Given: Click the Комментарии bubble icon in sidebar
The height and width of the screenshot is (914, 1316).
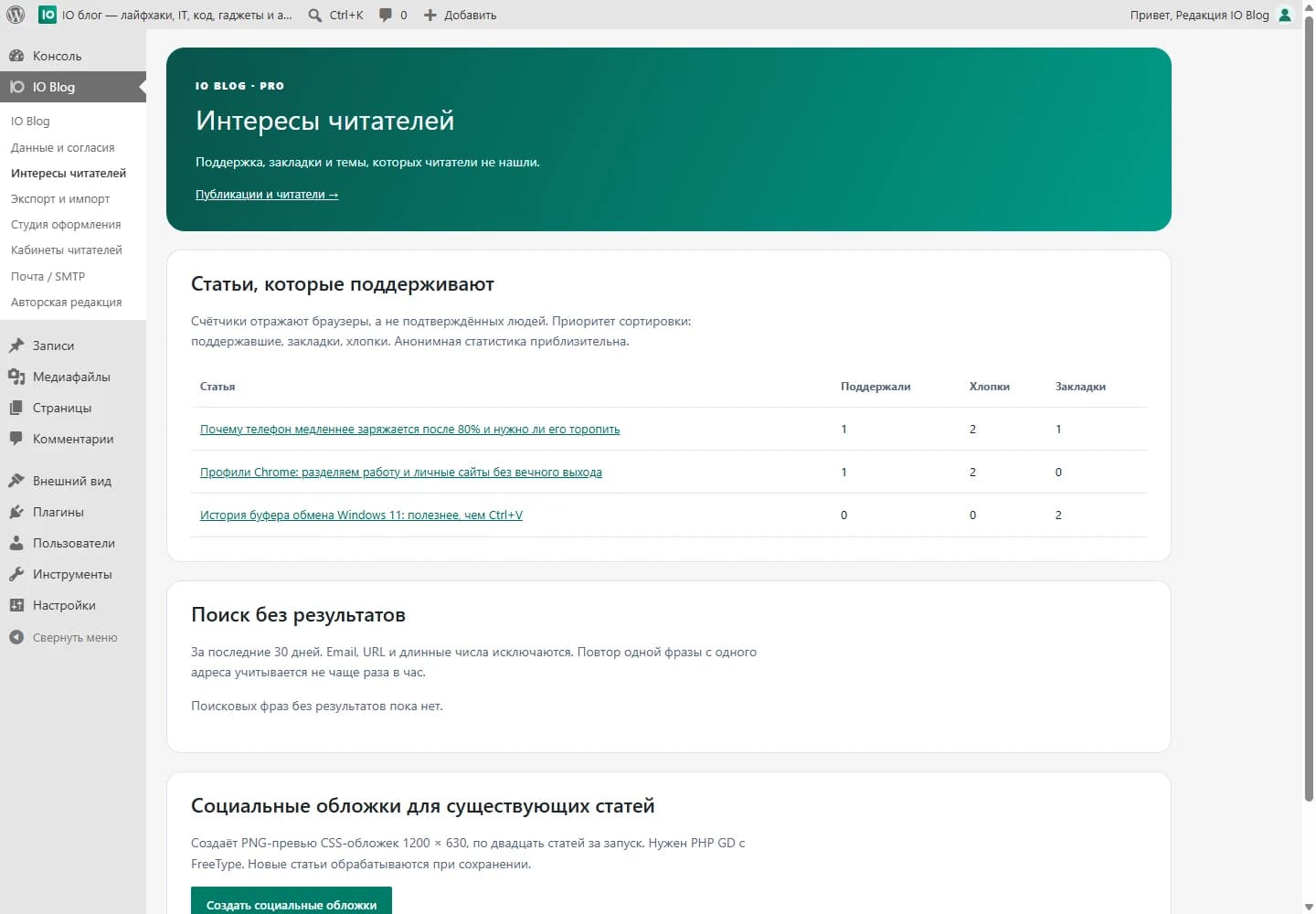Looking at the screenshot, I should tap(16, 439).
